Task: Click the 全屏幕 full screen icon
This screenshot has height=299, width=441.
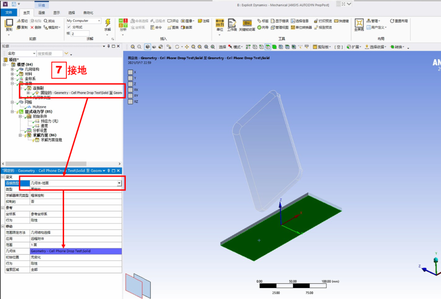Action: point(359,23)
